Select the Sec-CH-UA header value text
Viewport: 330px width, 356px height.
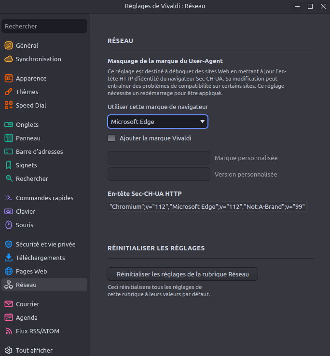[x=207, y=206]
